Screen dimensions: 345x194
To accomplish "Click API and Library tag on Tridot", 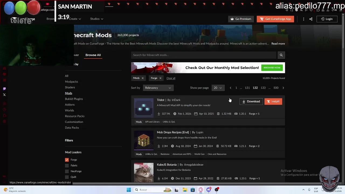I will click(152, 122).
